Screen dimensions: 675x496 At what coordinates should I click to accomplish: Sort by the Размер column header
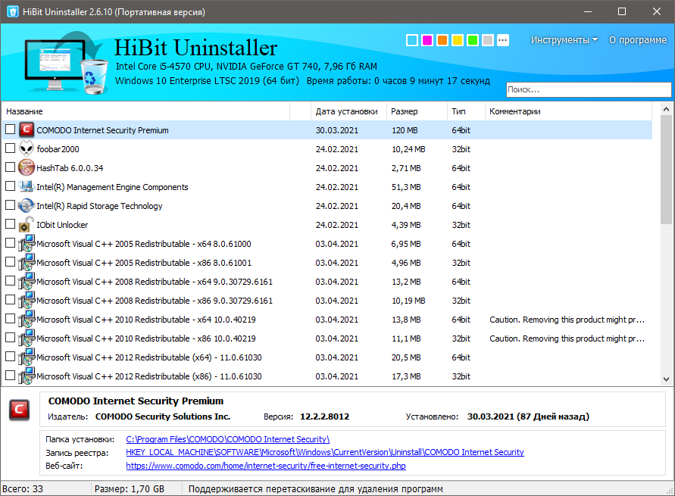405,111
